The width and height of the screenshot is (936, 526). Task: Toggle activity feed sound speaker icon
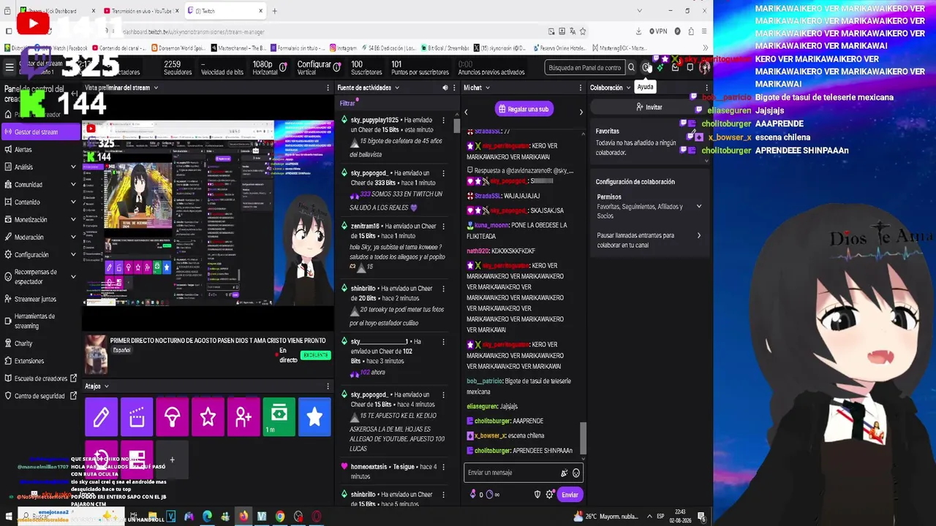[445, 88]
